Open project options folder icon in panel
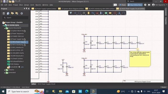 click(x=17, y=13)
